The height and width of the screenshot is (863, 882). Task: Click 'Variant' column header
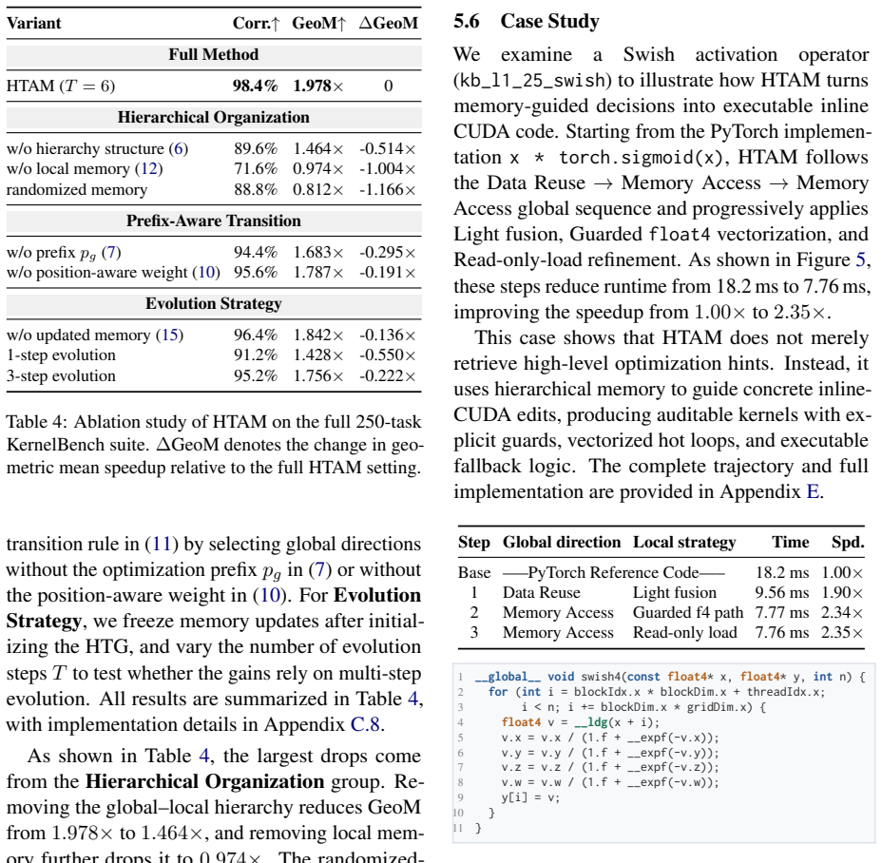click(34, 23)
